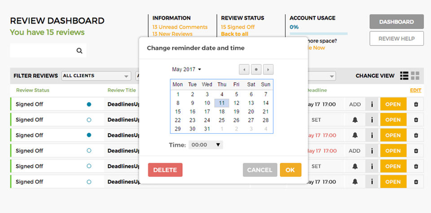Click bell reminder icon in third row
431x213 pixels.
point(355,135)
